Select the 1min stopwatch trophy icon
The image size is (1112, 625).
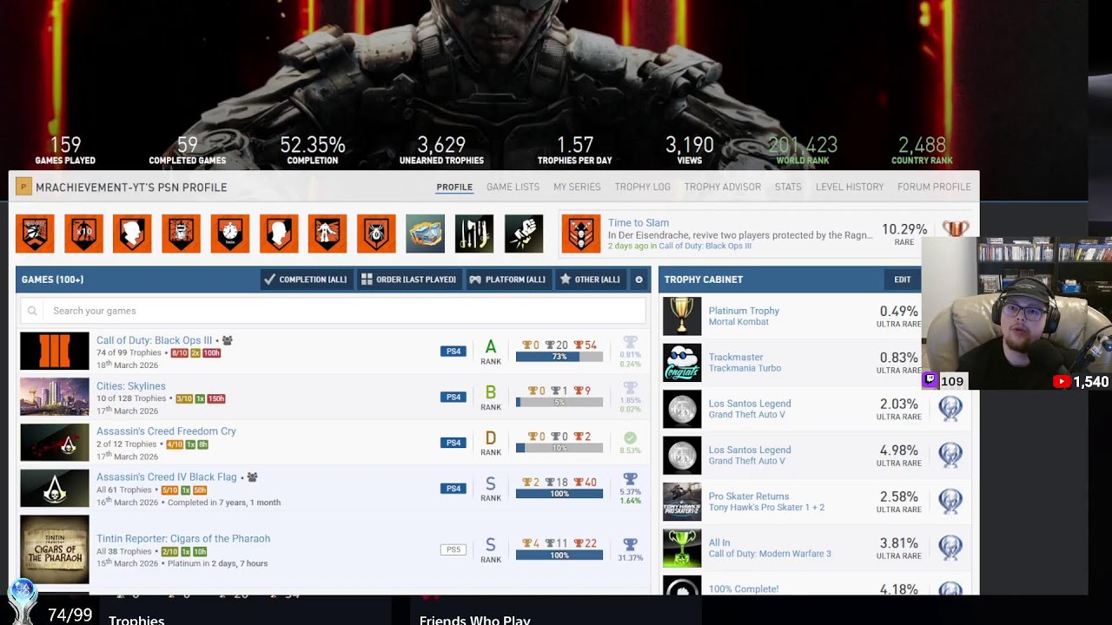pyautogui.click(x=229, y=234)
